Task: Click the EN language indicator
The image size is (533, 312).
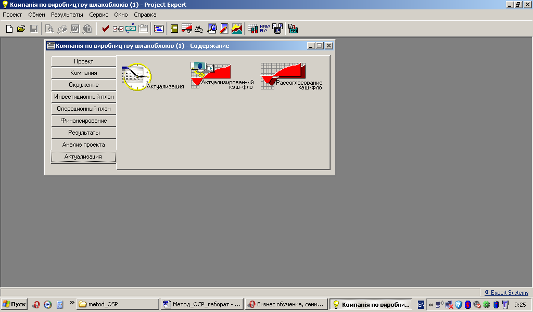Action: pyautogui.click(x=421, y=305)
